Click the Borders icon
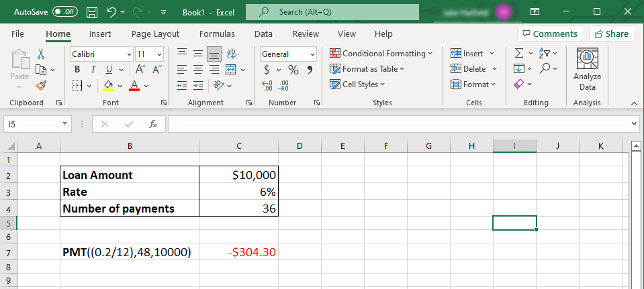This screenshot has height=289, width=644. [77, 85]
